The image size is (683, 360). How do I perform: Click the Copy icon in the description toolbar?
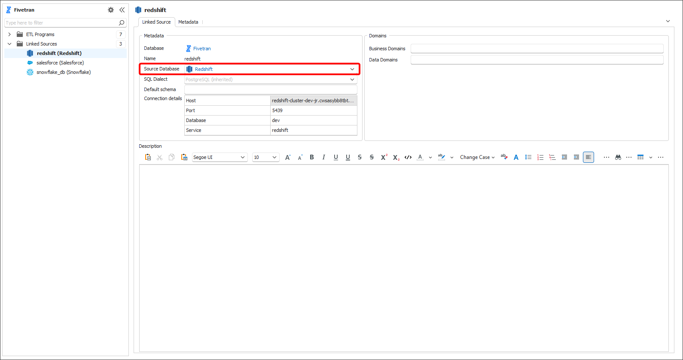[171, 157]
